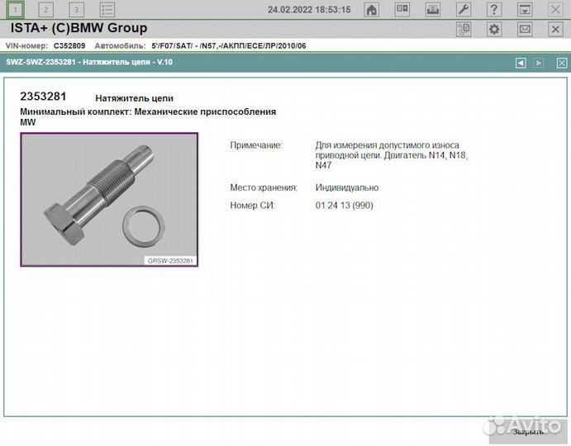Go to the home screen icon
This screenshot has width=571, height=446.
[x=372, y=9]
